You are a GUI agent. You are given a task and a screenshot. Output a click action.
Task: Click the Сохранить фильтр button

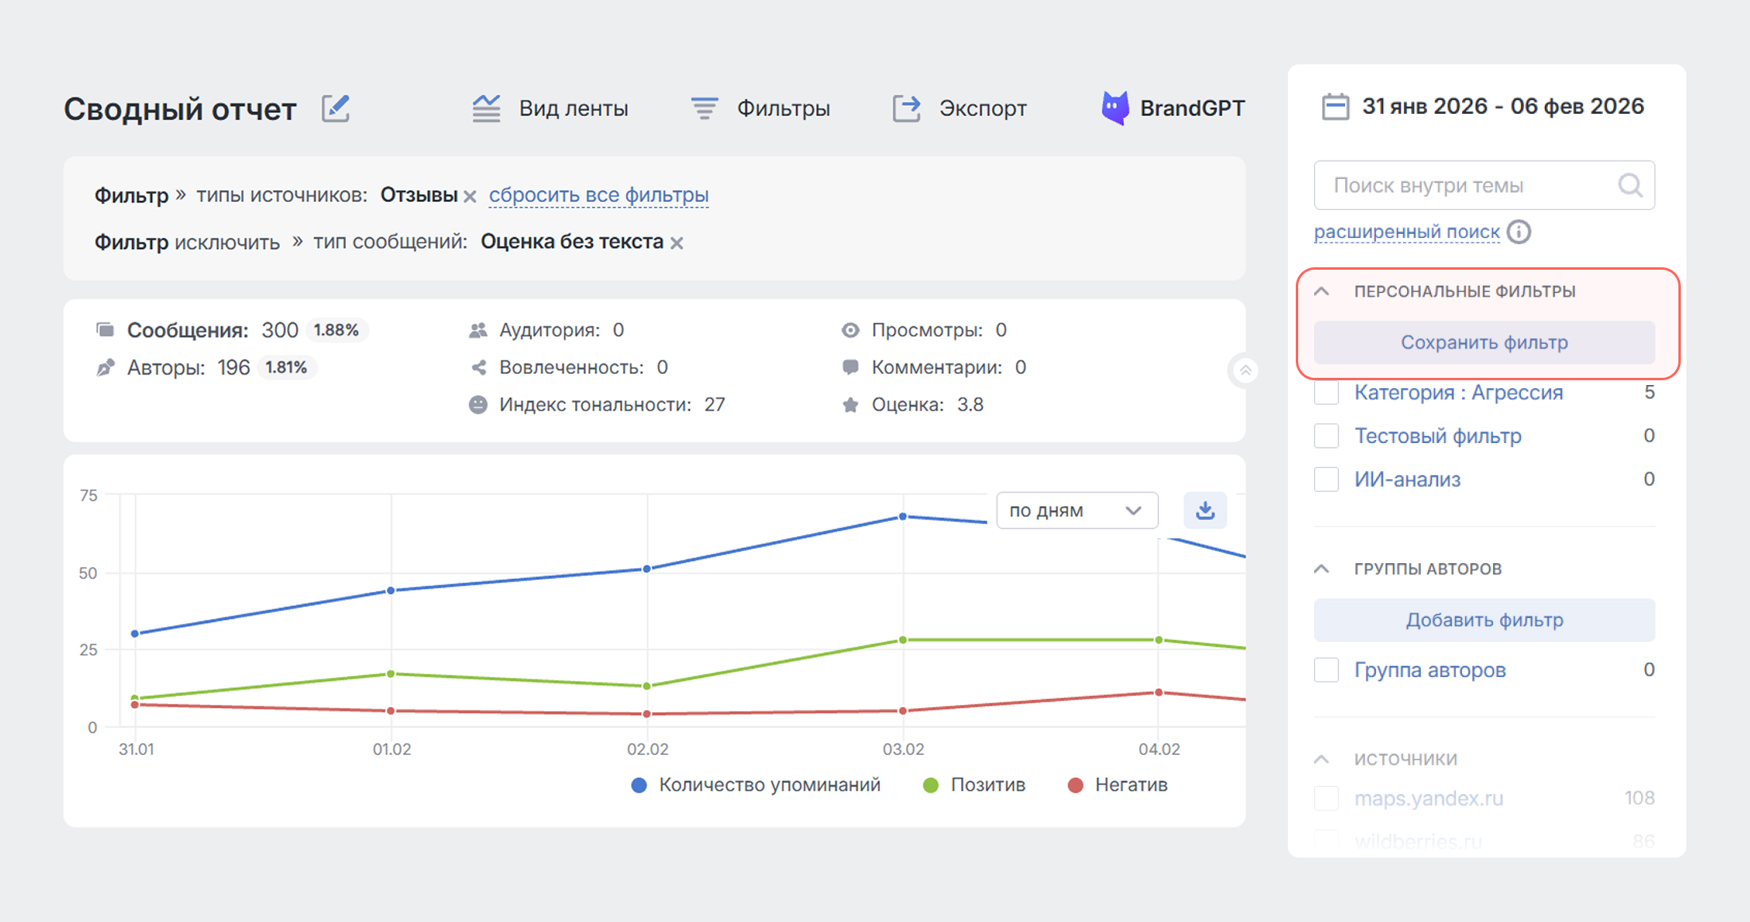pos(1484,343)
